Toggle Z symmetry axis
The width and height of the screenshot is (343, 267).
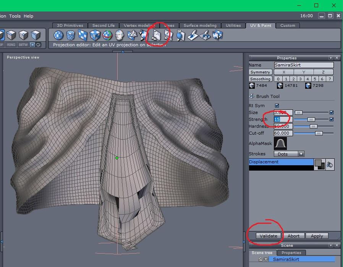click(323, 72)
